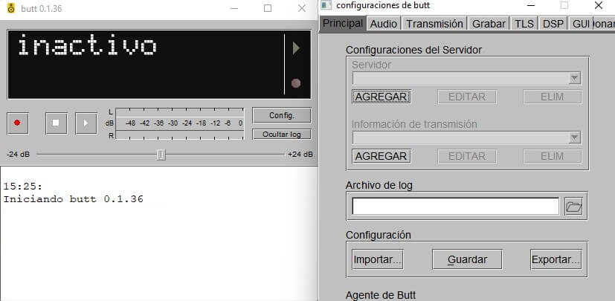
Task: Open the Transmisión tab
Action: (x=434, y=24)
